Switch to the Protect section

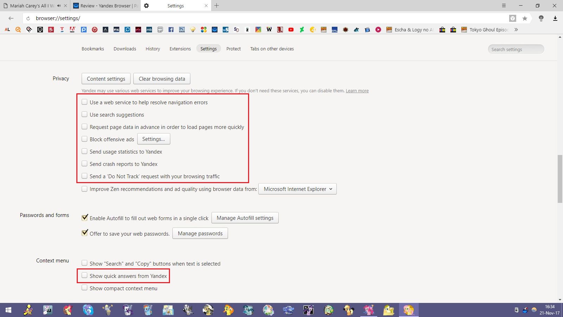(x=234, y=49)
